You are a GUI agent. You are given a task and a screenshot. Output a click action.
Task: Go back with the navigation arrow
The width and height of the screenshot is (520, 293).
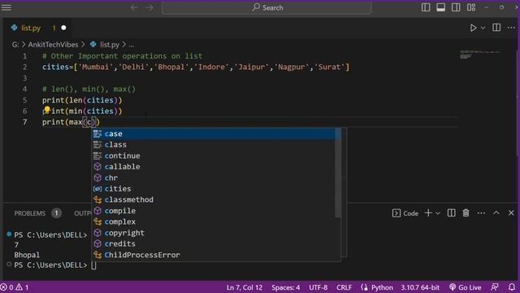click(134, 7)
